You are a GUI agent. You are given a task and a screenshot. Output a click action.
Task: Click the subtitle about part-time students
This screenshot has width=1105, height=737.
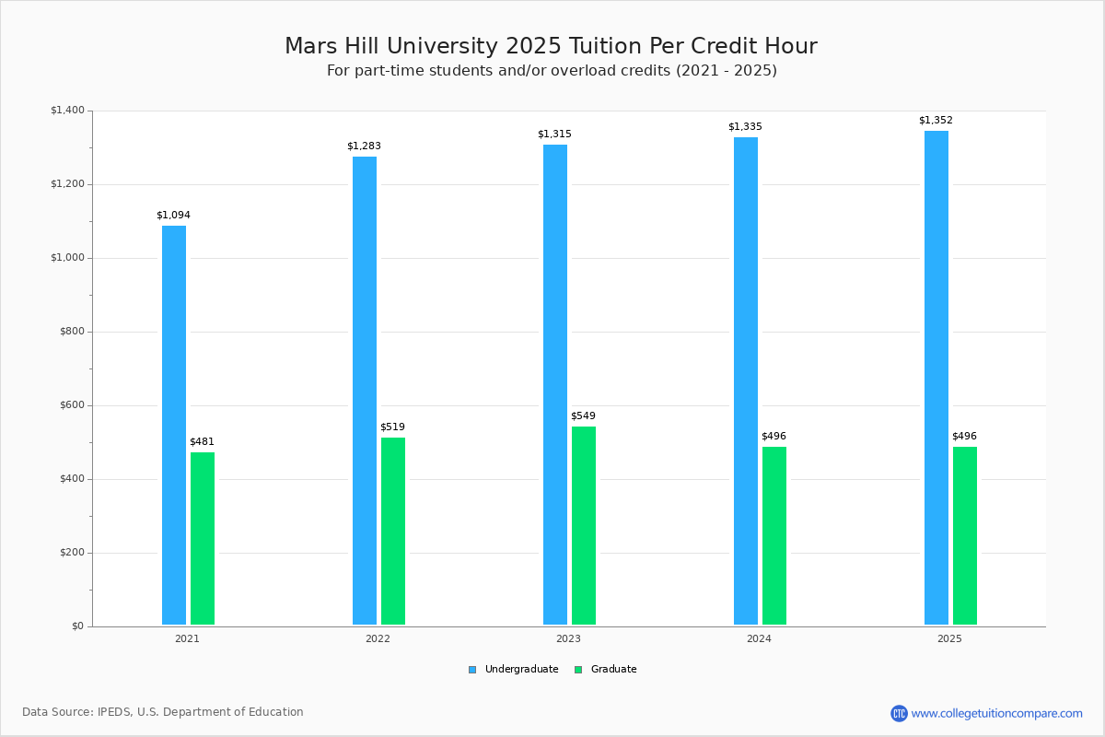pyautogui.click(x=552, y=69)
